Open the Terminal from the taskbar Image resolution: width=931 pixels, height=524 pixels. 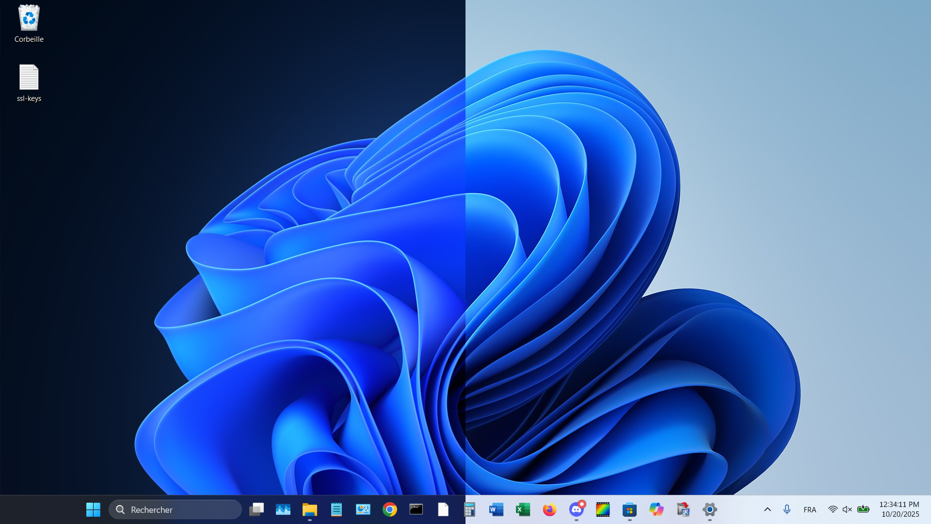(x=416, y=509)
